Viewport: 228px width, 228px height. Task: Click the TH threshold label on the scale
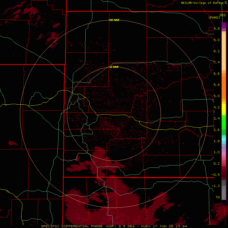[218, 197]
